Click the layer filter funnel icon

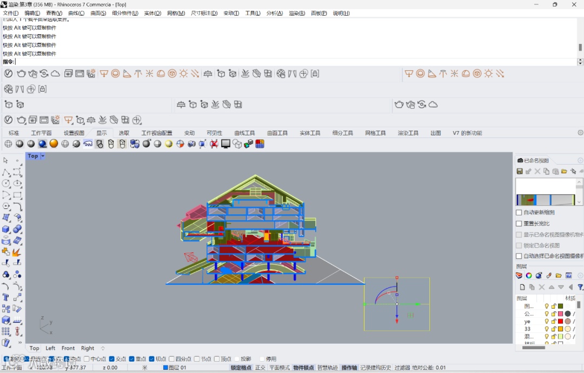(580, 287)
